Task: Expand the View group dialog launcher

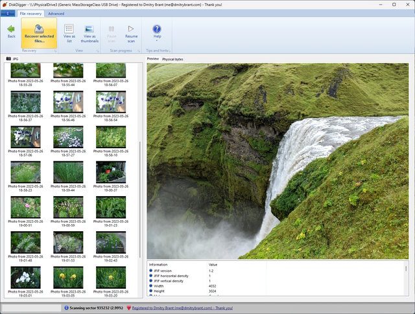Action: point(96,50)
